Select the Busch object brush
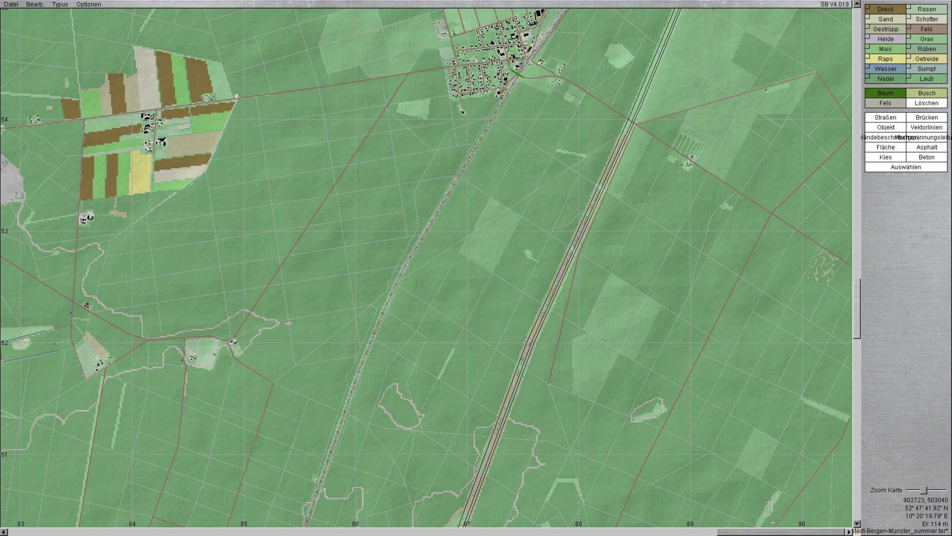952x536 pixels. [926, 93]
